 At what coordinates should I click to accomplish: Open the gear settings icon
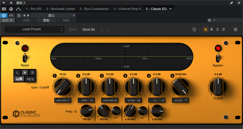tap(209, 20)
